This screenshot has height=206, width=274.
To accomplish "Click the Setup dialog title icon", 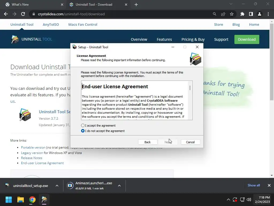I will [x=75, y=47].
